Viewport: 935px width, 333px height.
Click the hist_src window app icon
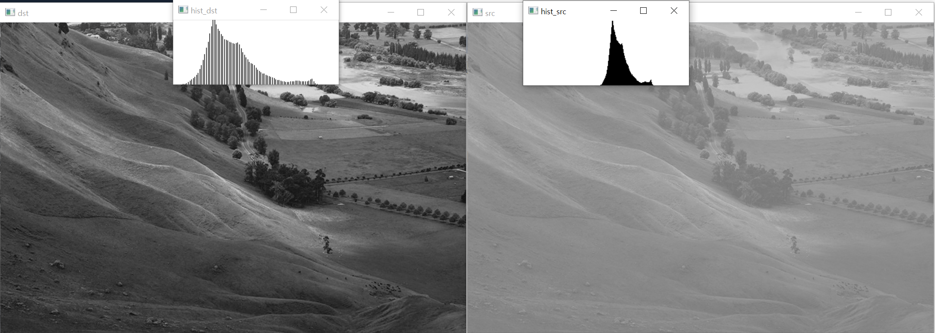tap(533, 11)
